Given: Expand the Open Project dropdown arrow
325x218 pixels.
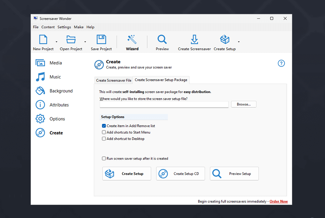Looking at the screenshot, I should [85, 42].
